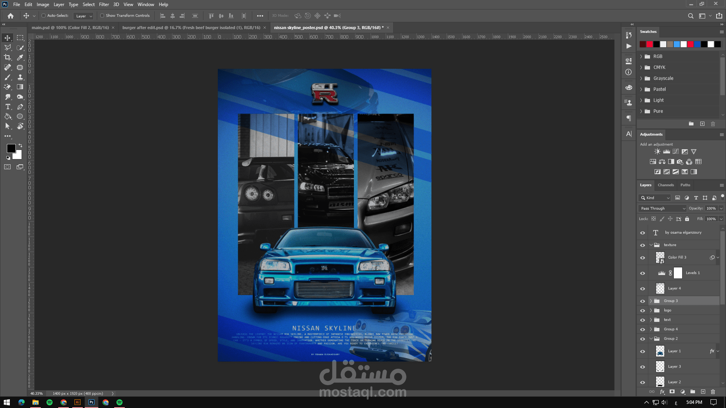Open the Pass Through blend mode dropdown
Viewport: 726px width, 408px height.
[x=663, y=208]
